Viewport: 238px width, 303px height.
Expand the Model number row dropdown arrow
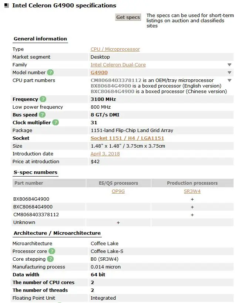tap(229, 73)
